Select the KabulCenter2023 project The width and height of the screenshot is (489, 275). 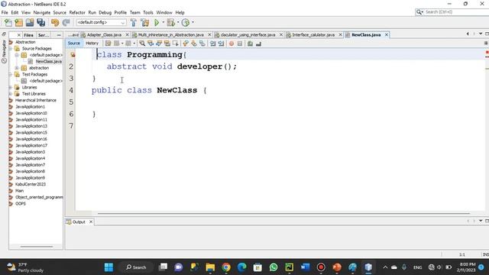pos(31,184)
